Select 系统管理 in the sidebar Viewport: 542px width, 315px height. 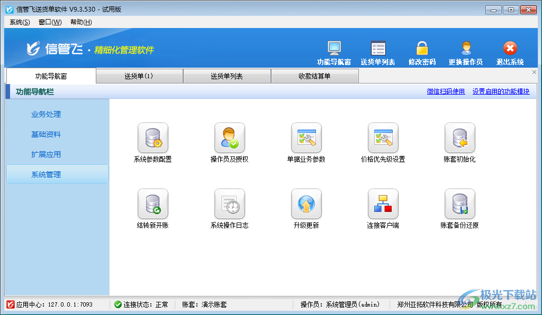pyautogui.click(x=57, y=174)
